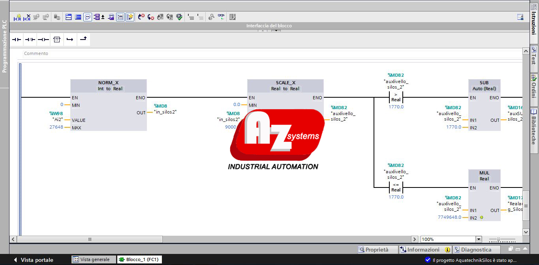539x265 pixels.
Task: Float the inspector window icon
Action: (x=511, y=249)
